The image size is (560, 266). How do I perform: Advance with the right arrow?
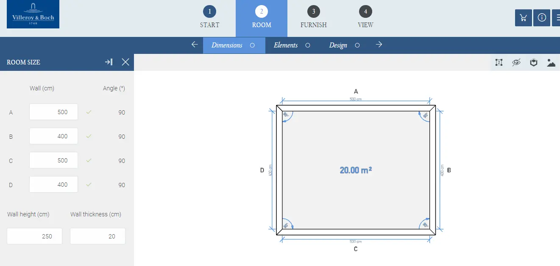pyautogui.click(x=379, y=45)
